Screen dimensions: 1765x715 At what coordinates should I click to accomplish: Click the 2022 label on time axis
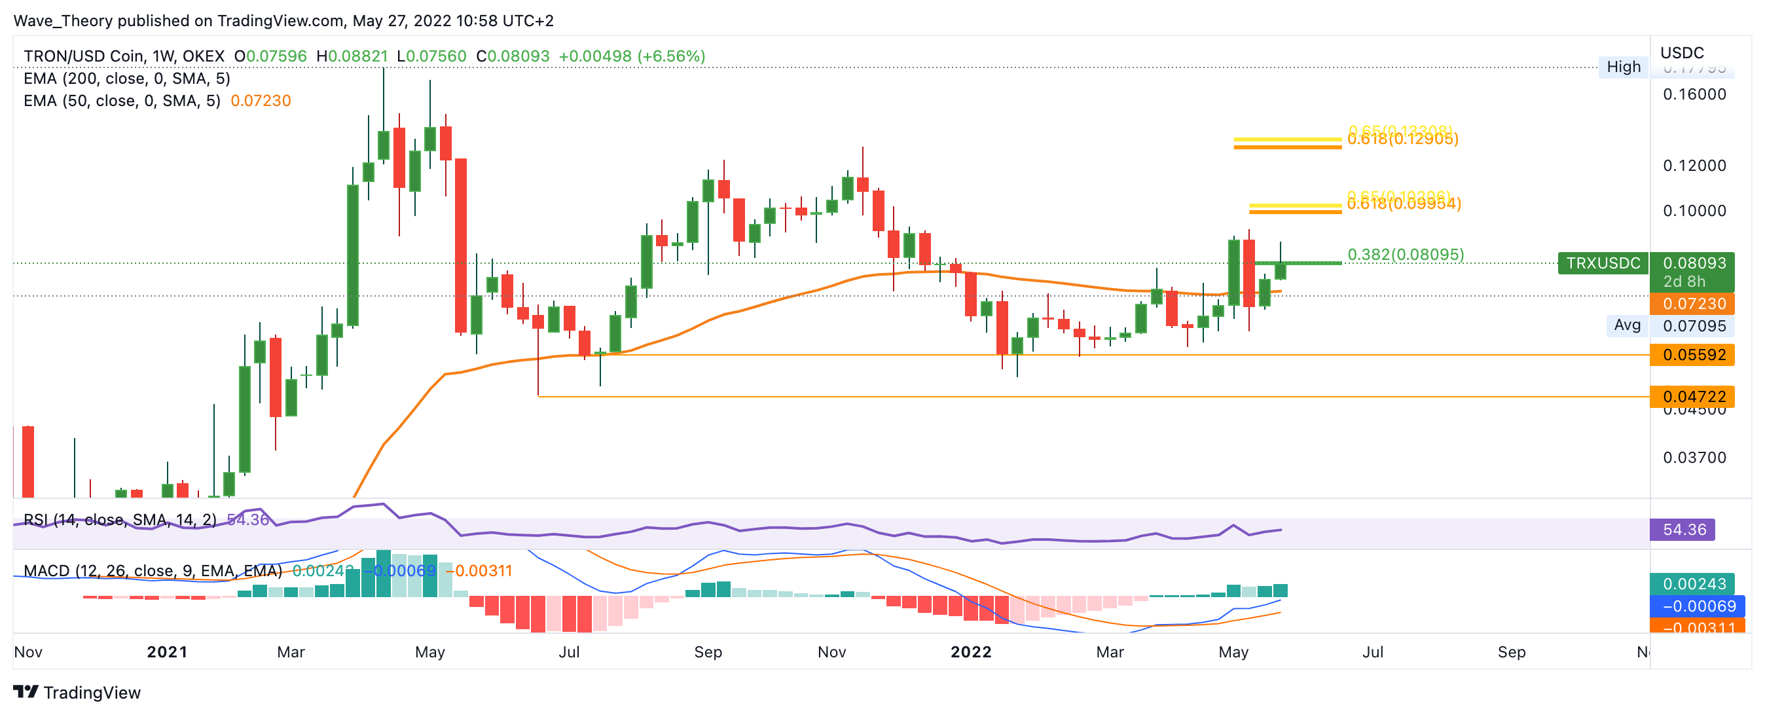pyautogui.click(x=970, y=652)
